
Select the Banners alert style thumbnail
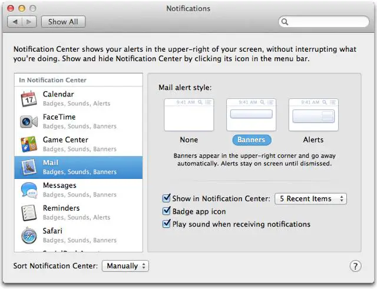(252, 115)
